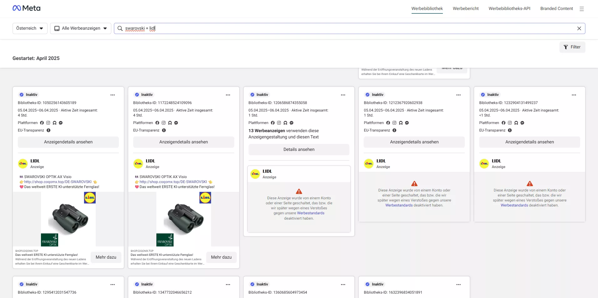Viewport: 598px width, 298px height.
Task: Follow the Werbestandards link in ad 1212367920602938
Action: (x=399, y=206)
